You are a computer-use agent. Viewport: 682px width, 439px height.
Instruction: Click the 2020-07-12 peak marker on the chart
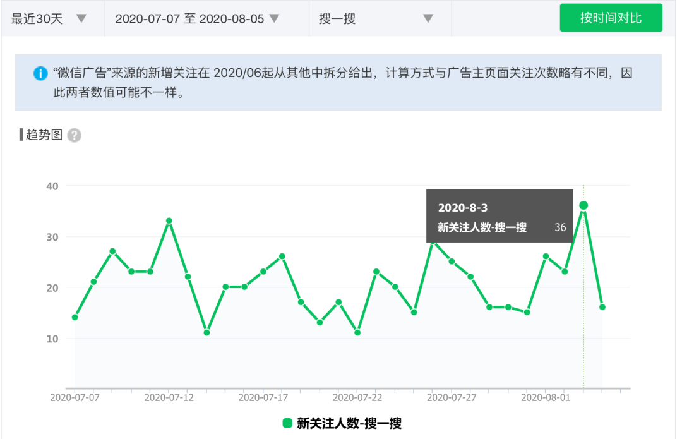click(x=168, y=221)
